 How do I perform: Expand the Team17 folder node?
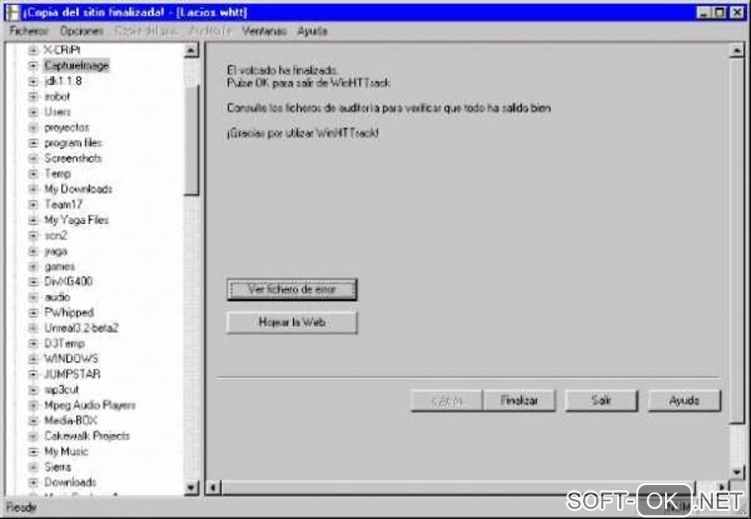point(33,204)
